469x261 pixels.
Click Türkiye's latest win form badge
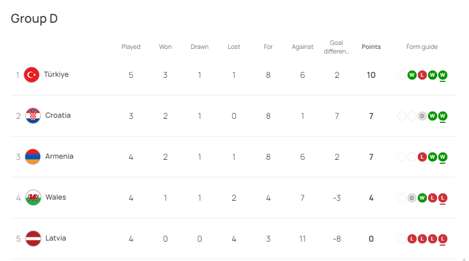(x=443, y=74)
